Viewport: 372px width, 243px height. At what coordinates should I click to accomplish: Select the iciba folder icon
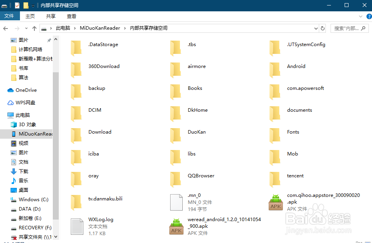76,157
